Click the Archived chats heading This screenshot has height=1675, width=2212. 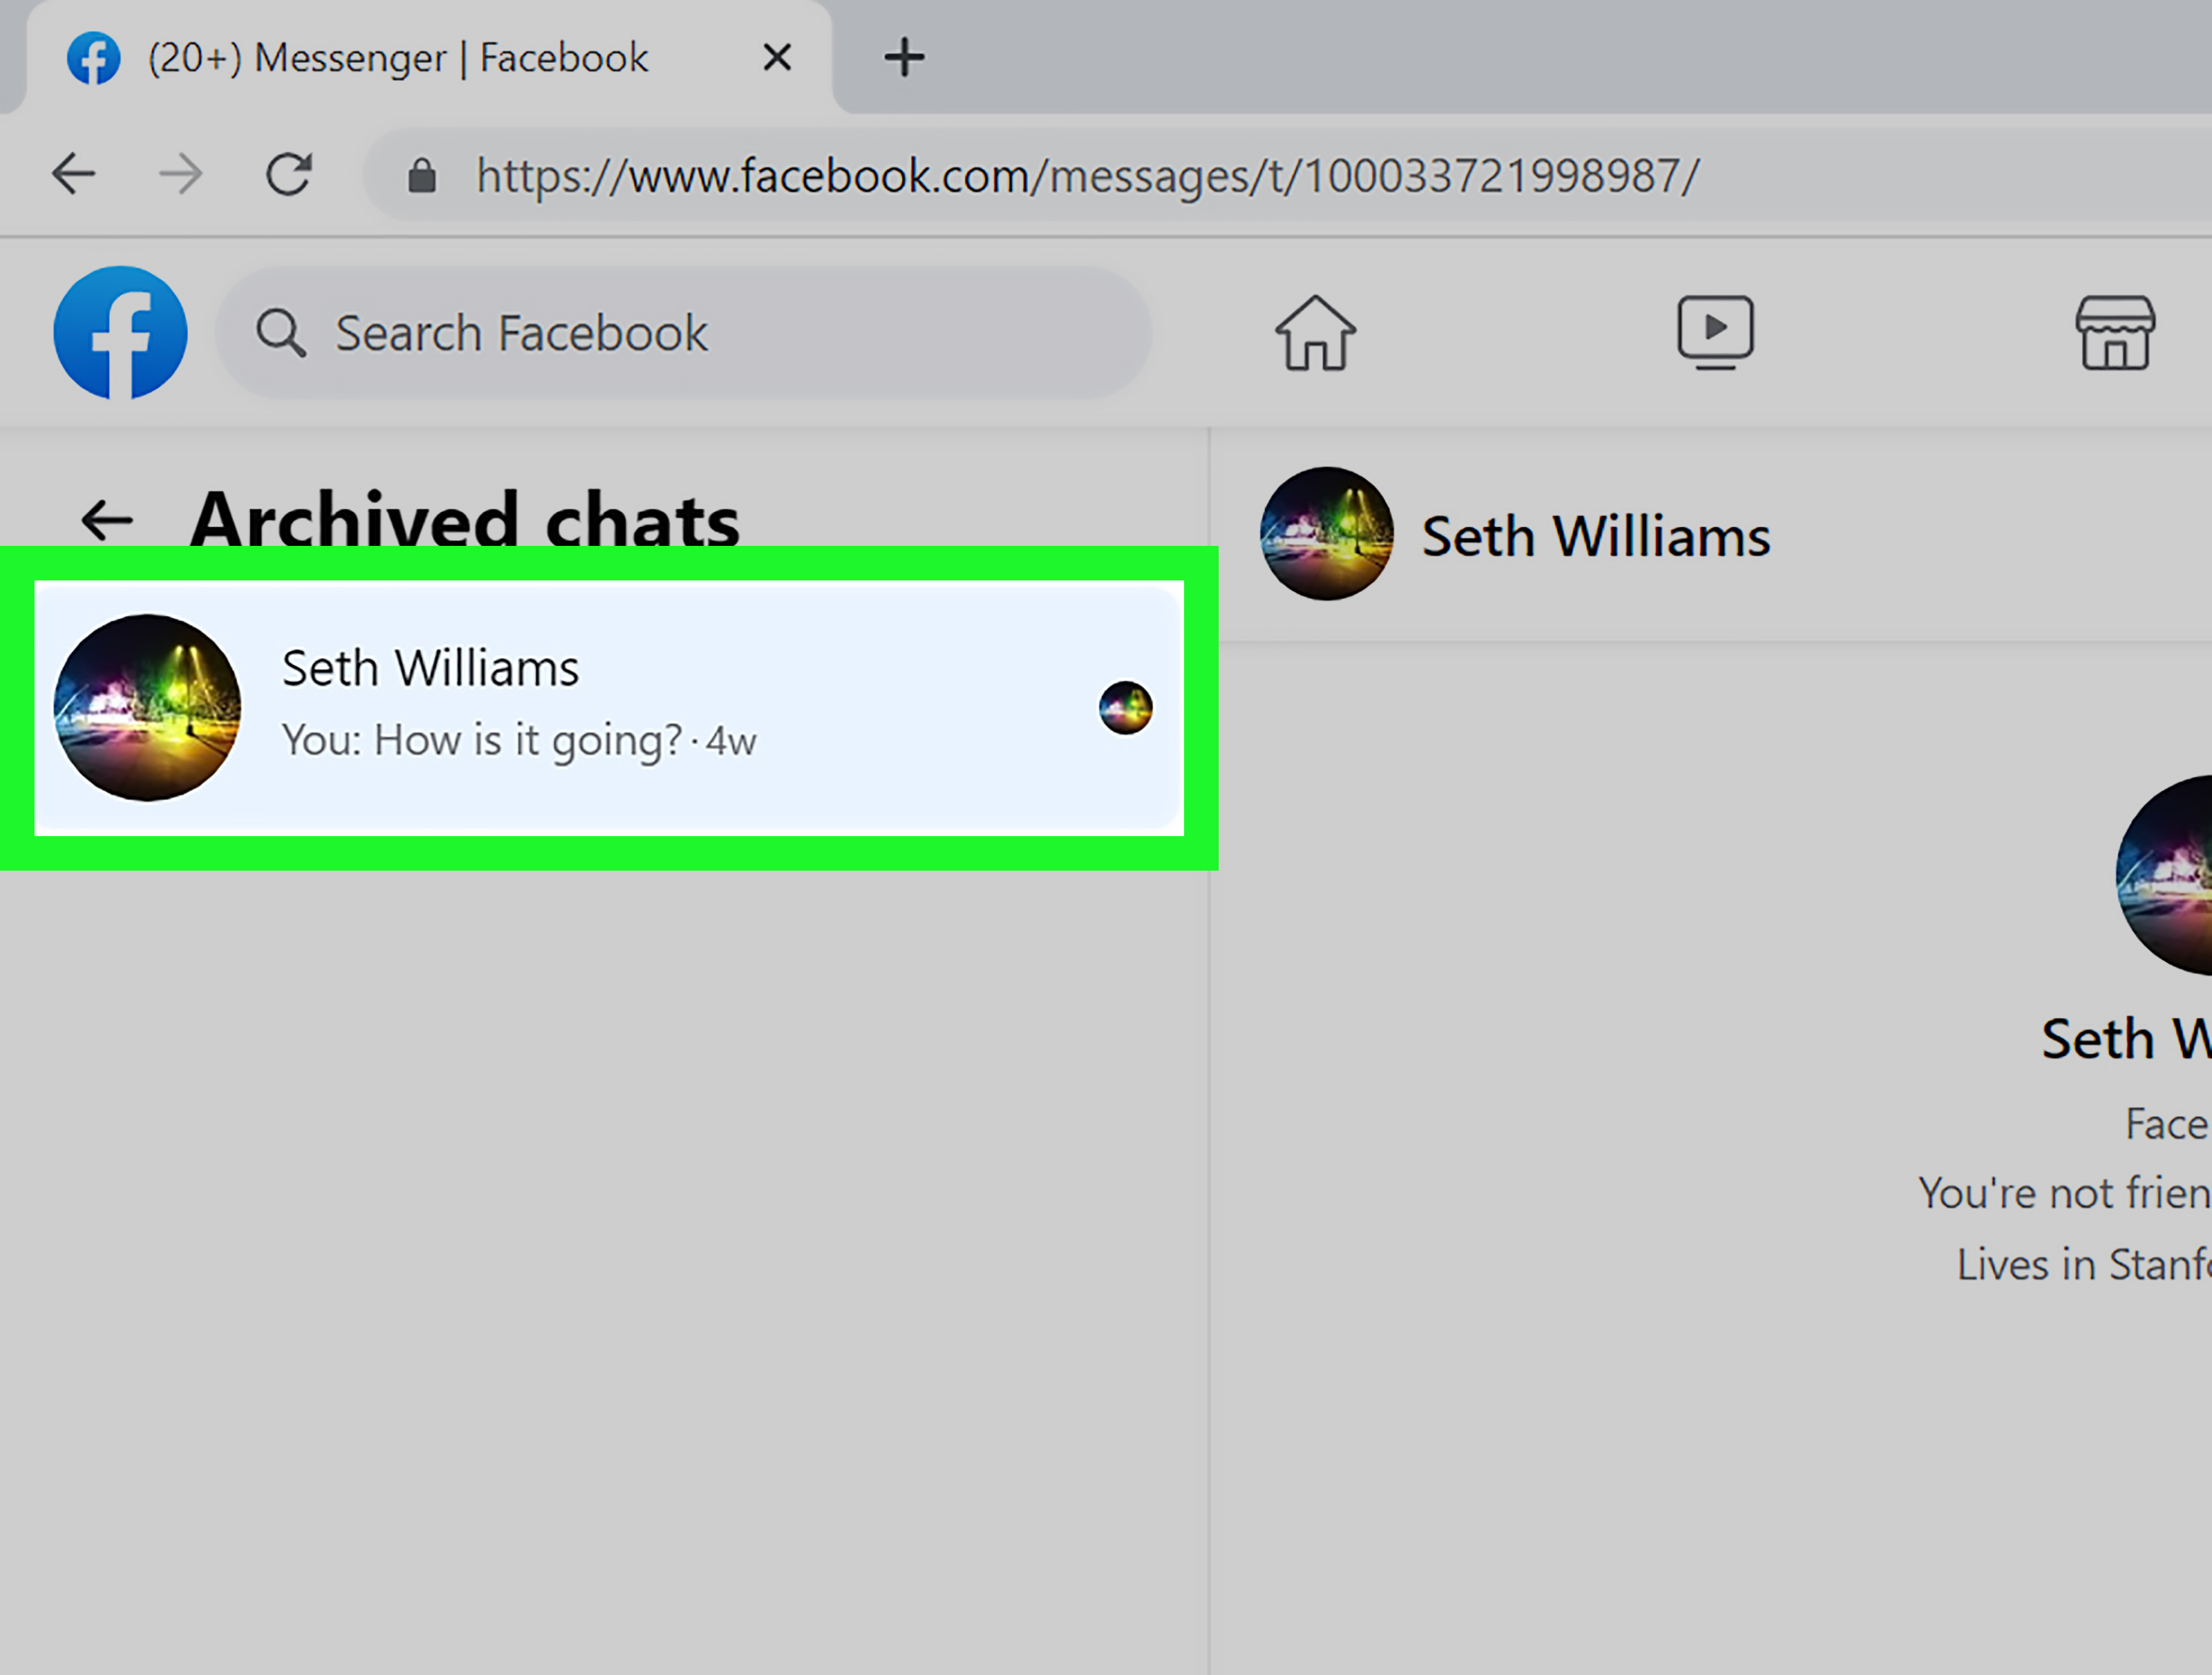465,520
